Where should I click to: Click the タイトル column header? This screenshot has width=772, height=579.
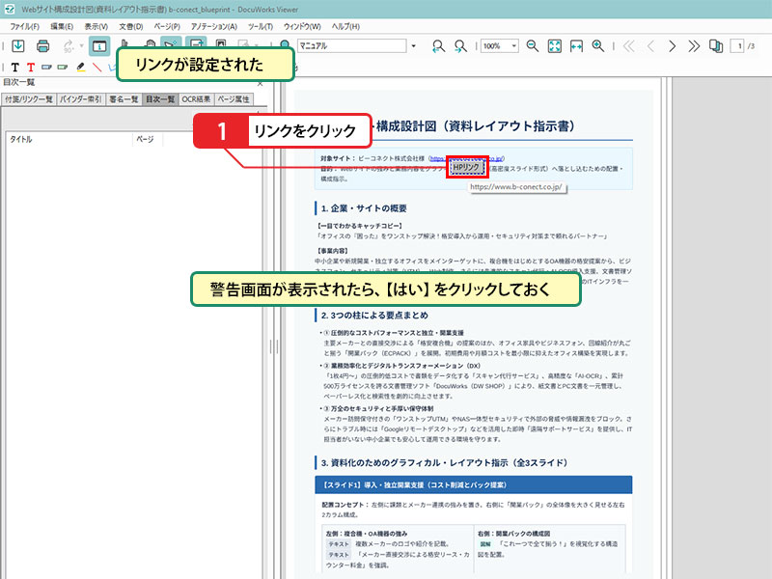pyautogui.click(x=69, y=139)
